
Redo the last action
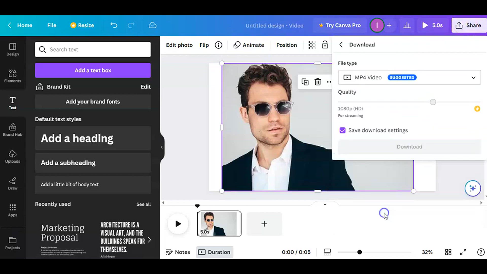point(131,25)
